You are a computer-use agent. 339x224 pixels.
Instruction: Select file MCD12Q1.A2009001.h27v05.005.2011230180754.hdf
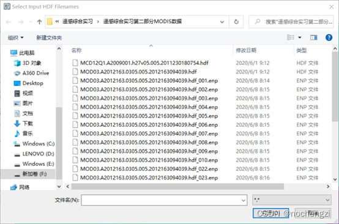click(144, 63)
